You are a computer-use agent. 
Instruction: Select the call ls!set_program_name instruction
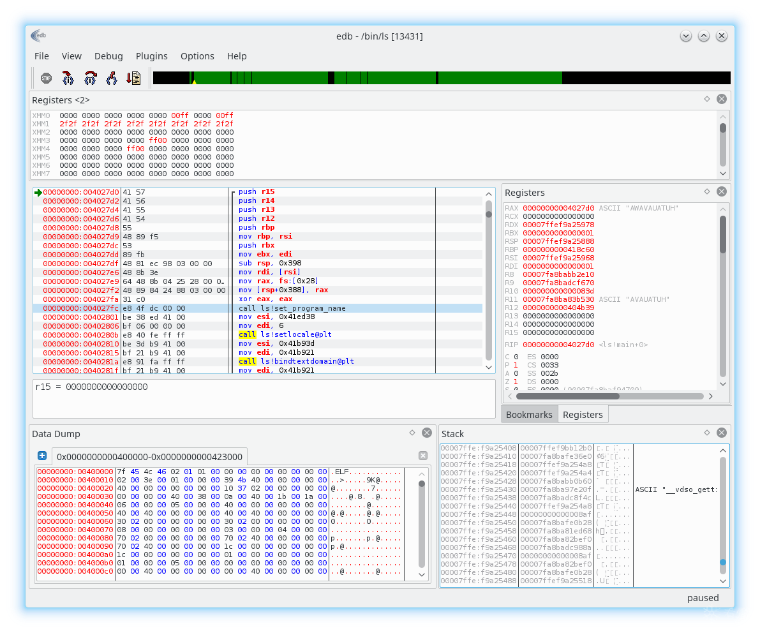coord(292,308)
